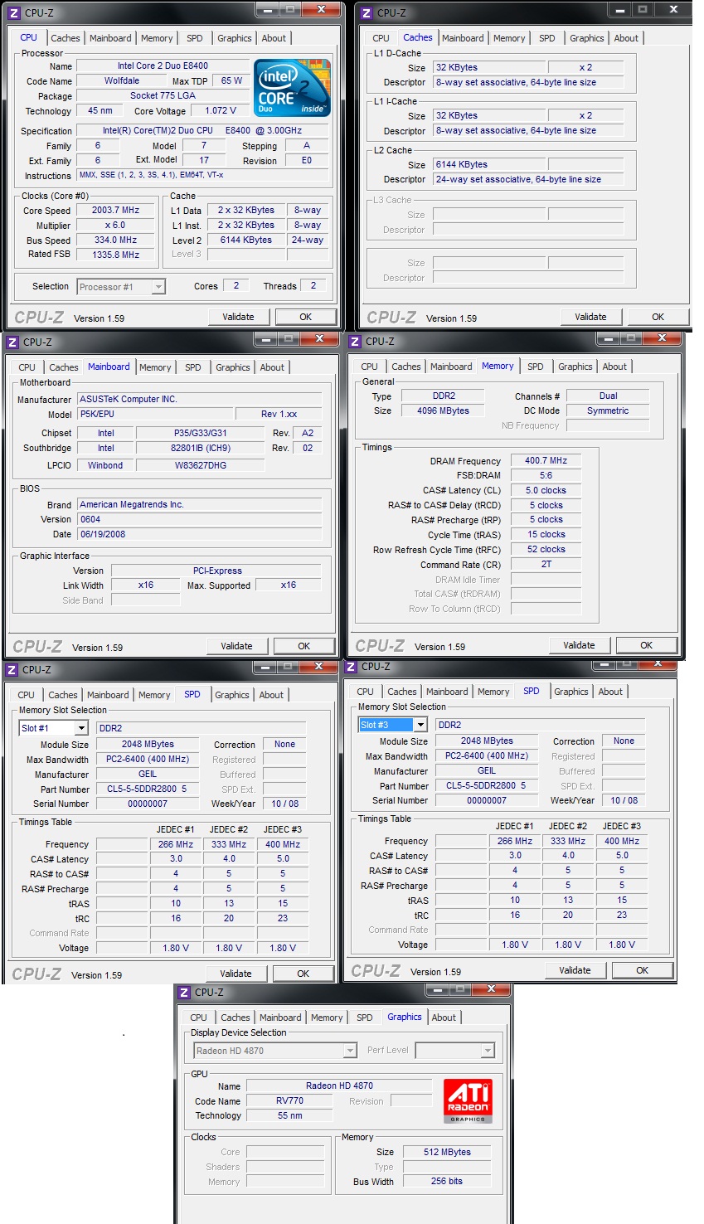Click the CPU-Z title icon of the Mainboard window
The image size is (704, 1224).
(x=12, y=342)
